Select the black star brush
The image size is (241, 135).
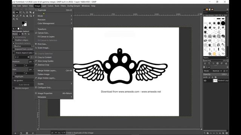pyautogui.click(x=206, y=27)
